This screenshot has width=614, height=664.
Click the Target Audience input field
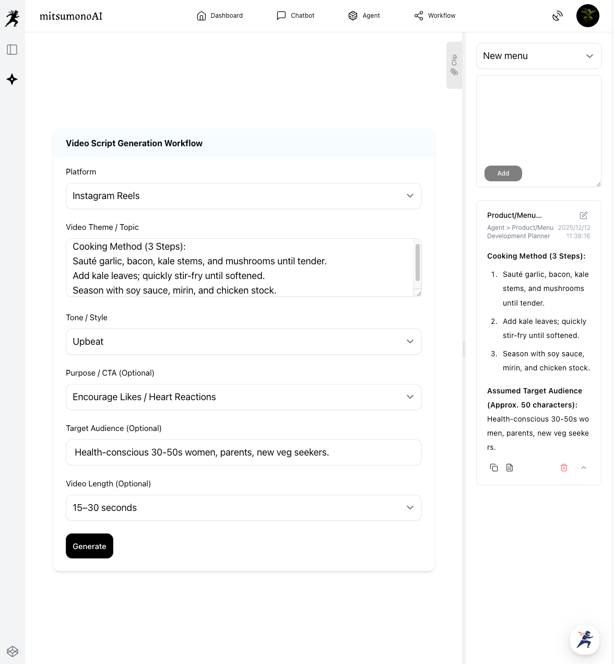(244, 452)
